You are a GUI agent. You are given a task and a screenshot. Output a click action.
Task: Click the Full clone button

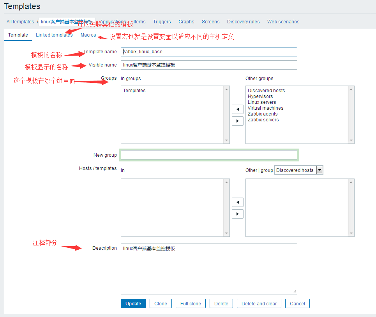[x=191, y=304]
